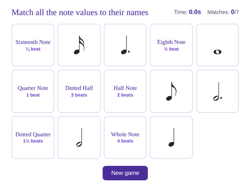Select the Dotted Half 3 beats card

pyautogui.click(x=79, y=91)
